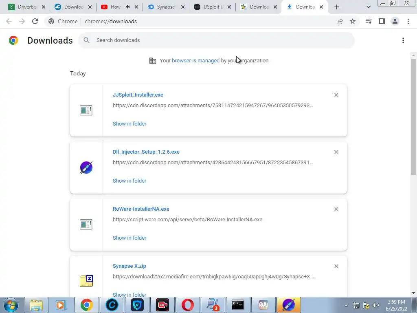Show JJSploit_Installer.exe in folder
Viewport: 417px width, 313px height.
(129, 123)
